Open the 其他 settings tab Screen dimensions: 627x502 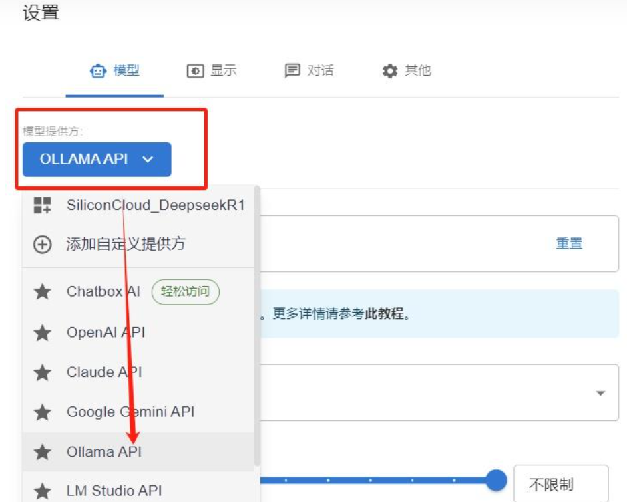coord(407,71)
